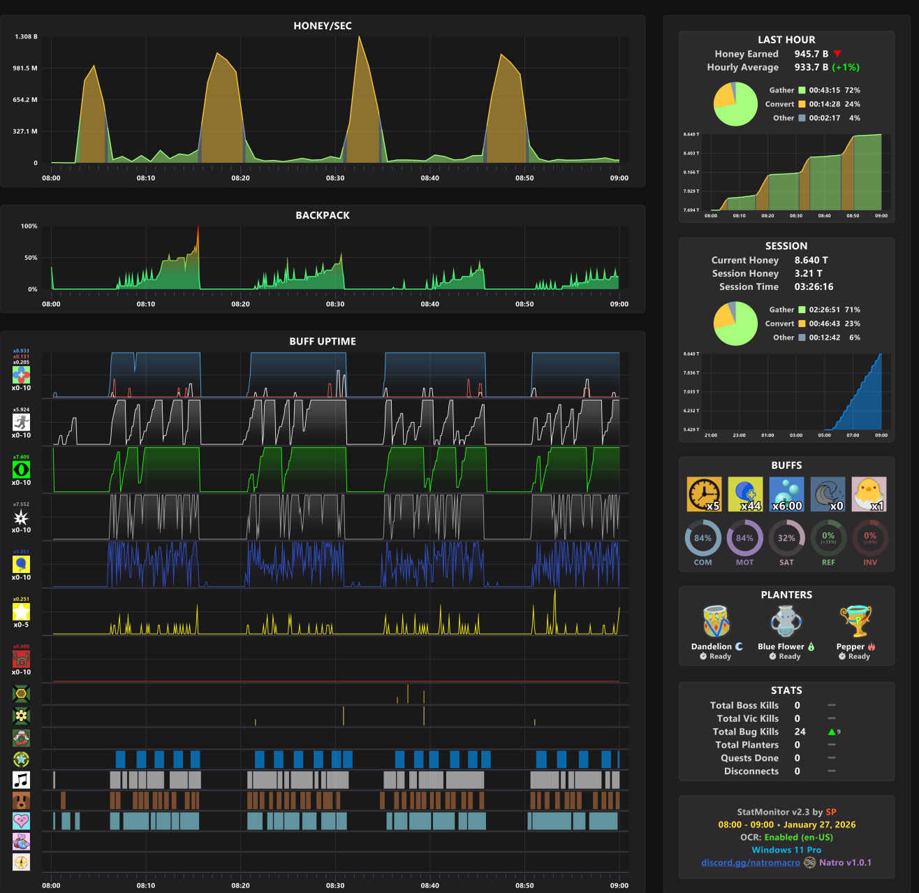Select the Blue Flower vase planter icon
The image size is (919, 893).
pyautogui.click(x=785, y=621)
